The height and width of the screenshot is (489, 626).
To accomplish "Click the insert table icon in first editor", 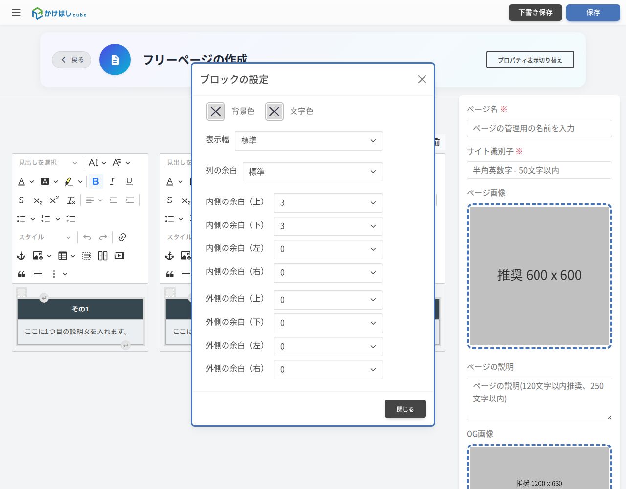I will point(63,256).
